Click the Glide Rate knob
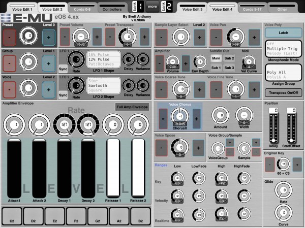The image size is (305, 228). [284, 190]
